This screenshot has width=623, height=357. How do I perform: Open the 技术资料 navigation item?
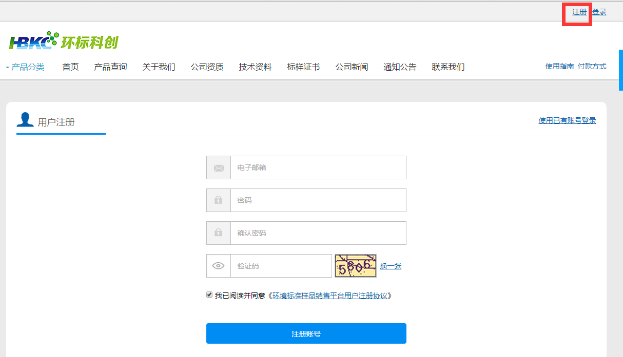click(255, 67)
